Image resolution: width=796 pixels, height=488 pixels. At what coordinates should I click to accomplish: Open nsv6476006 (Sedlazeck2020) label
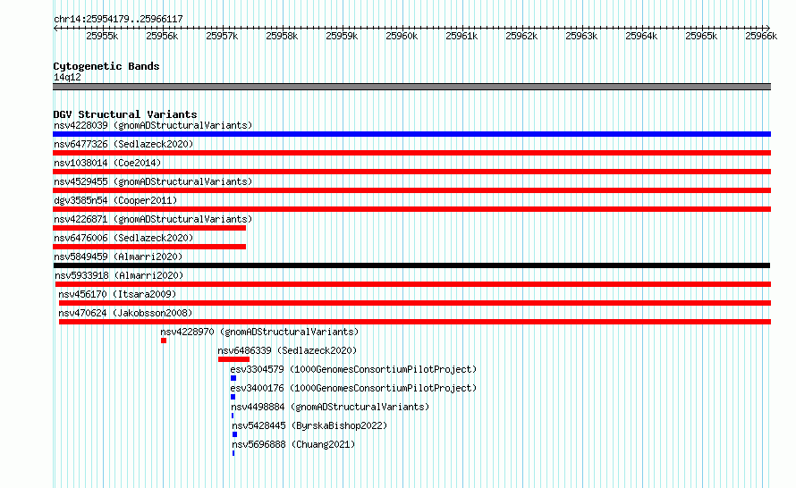coord(123,238)
